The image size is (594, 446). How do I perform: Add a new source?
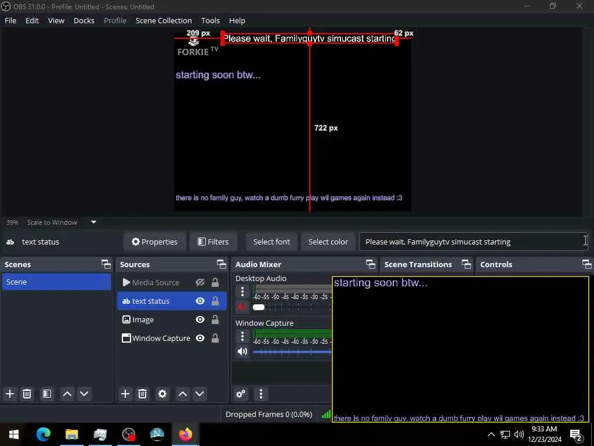tap(125, 394)
